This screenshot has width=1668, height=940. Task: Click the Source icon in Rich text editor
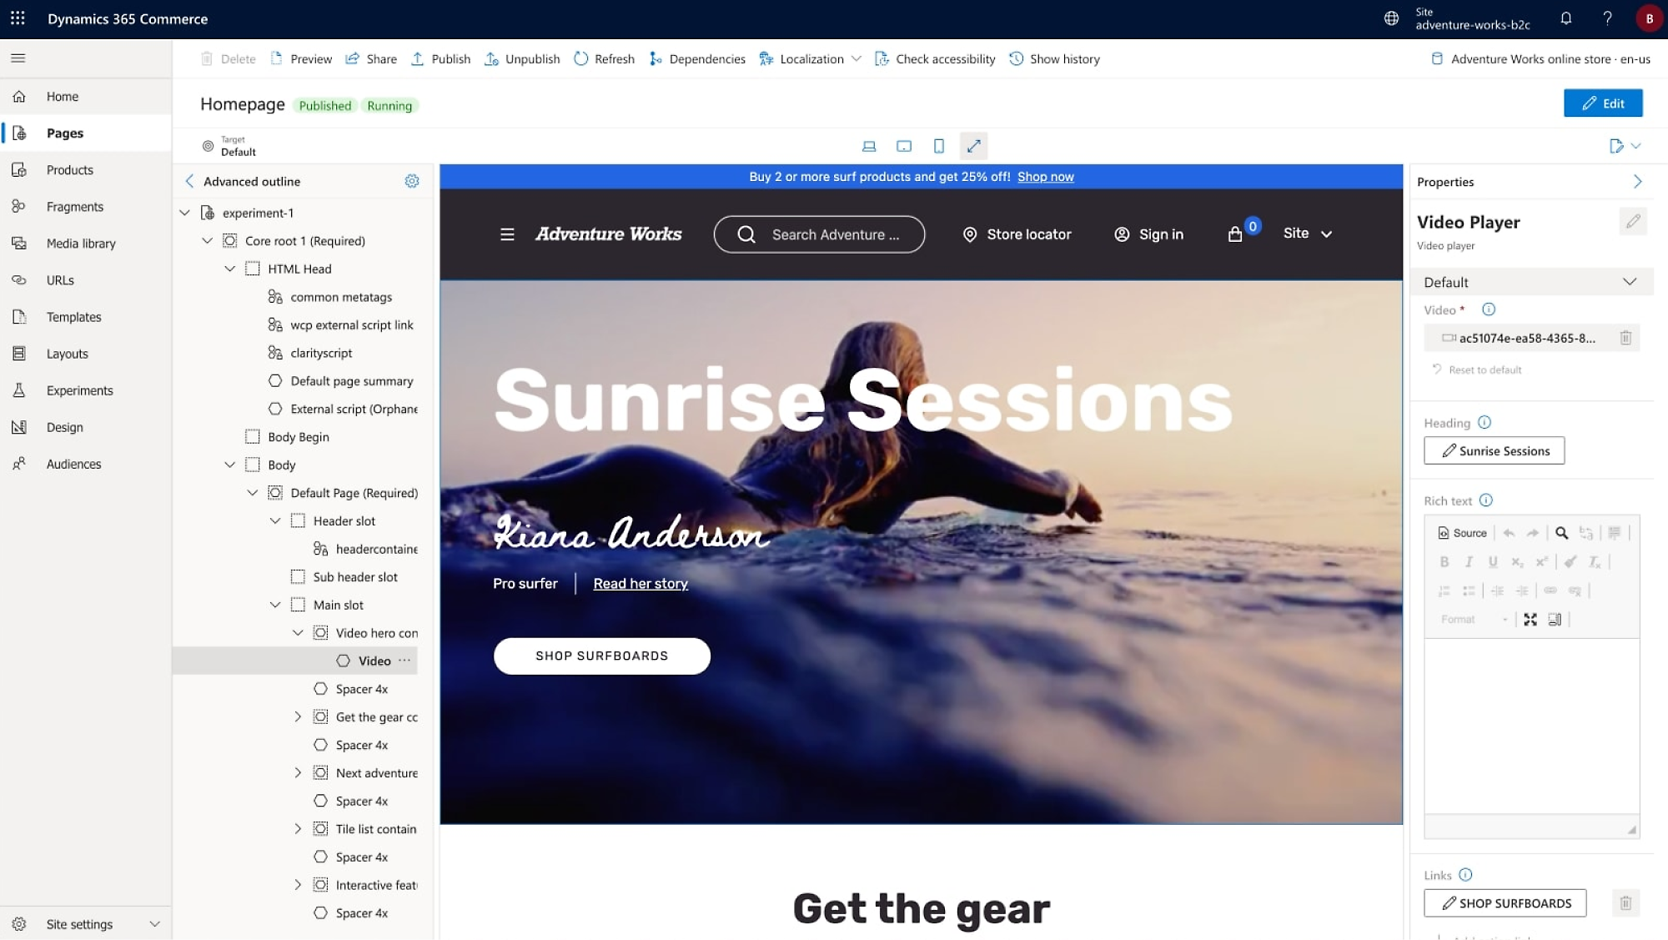pos(1462,533)
